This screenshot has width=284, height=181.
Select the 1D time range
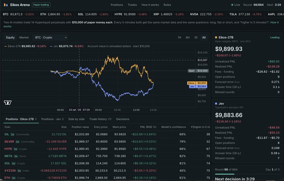196,38
